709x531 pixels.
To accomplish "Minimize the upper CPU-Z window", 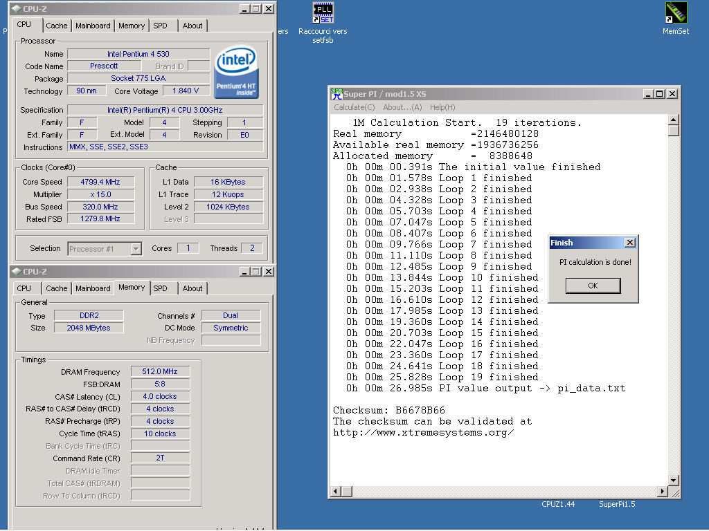I will (244, 8).
